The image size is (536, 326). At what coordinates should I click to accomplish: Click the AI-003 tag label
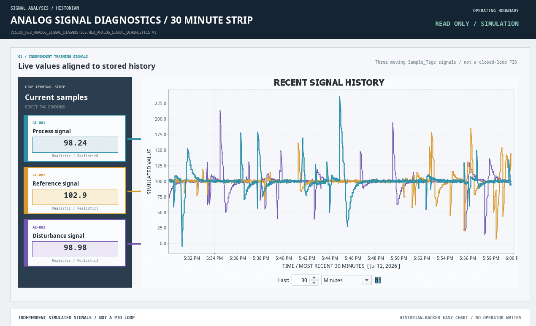point(39,227)
